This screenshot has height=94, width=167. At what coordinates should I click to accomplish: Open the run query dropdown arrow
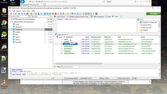(x=66, y=14)
